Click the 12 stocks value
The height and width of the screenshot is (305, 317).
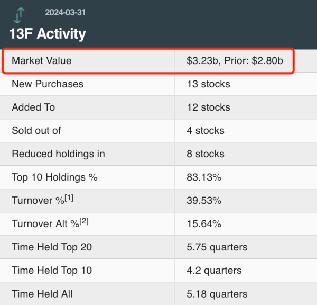point(208,107)
